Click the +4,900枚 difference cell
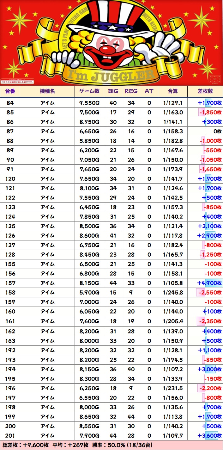Viewport: 223px width, 450px height. click(205, 283)
